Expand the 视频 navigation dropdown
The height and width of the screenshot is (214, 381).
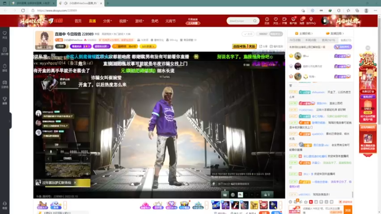pyautogui.click(x=123, y=21)
